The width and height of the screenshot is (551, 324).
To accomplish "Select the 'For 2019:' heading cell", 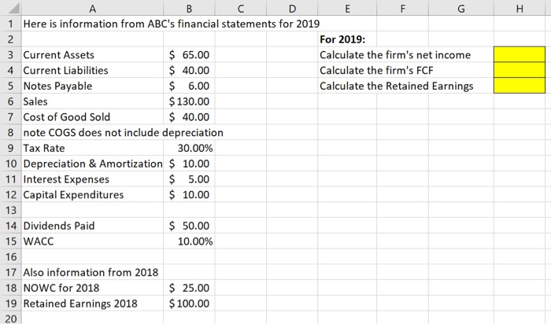I will (347, 39).
